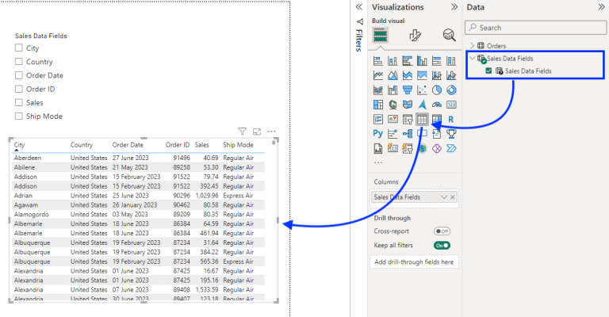The image size is (609, 317).
Task: Open Sales Data Fields column dropdown
Action: [x=444, y=197]
